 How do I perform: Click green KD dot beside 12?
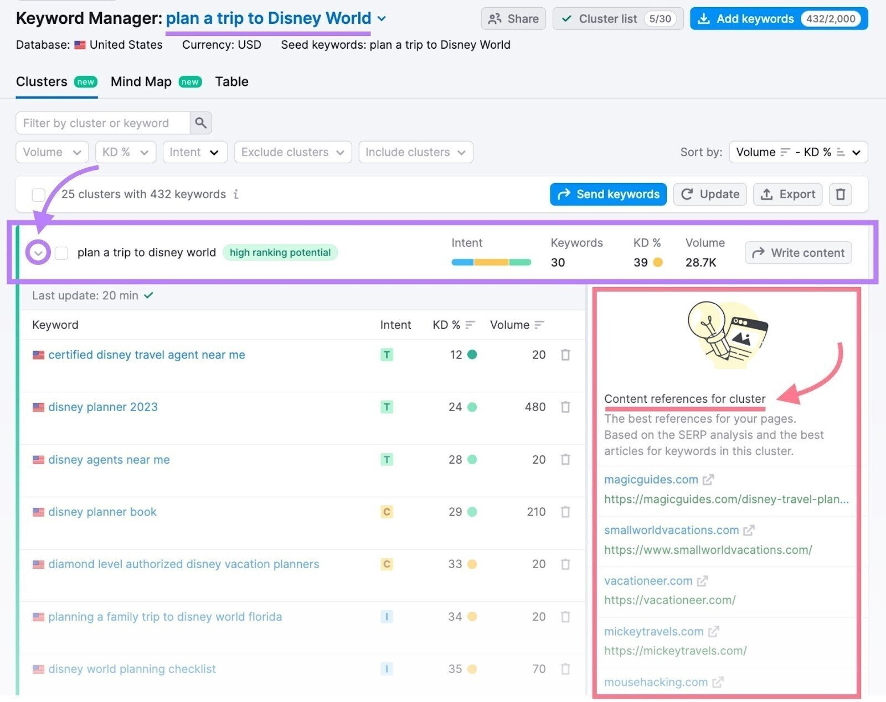click(x=472, y=355)
